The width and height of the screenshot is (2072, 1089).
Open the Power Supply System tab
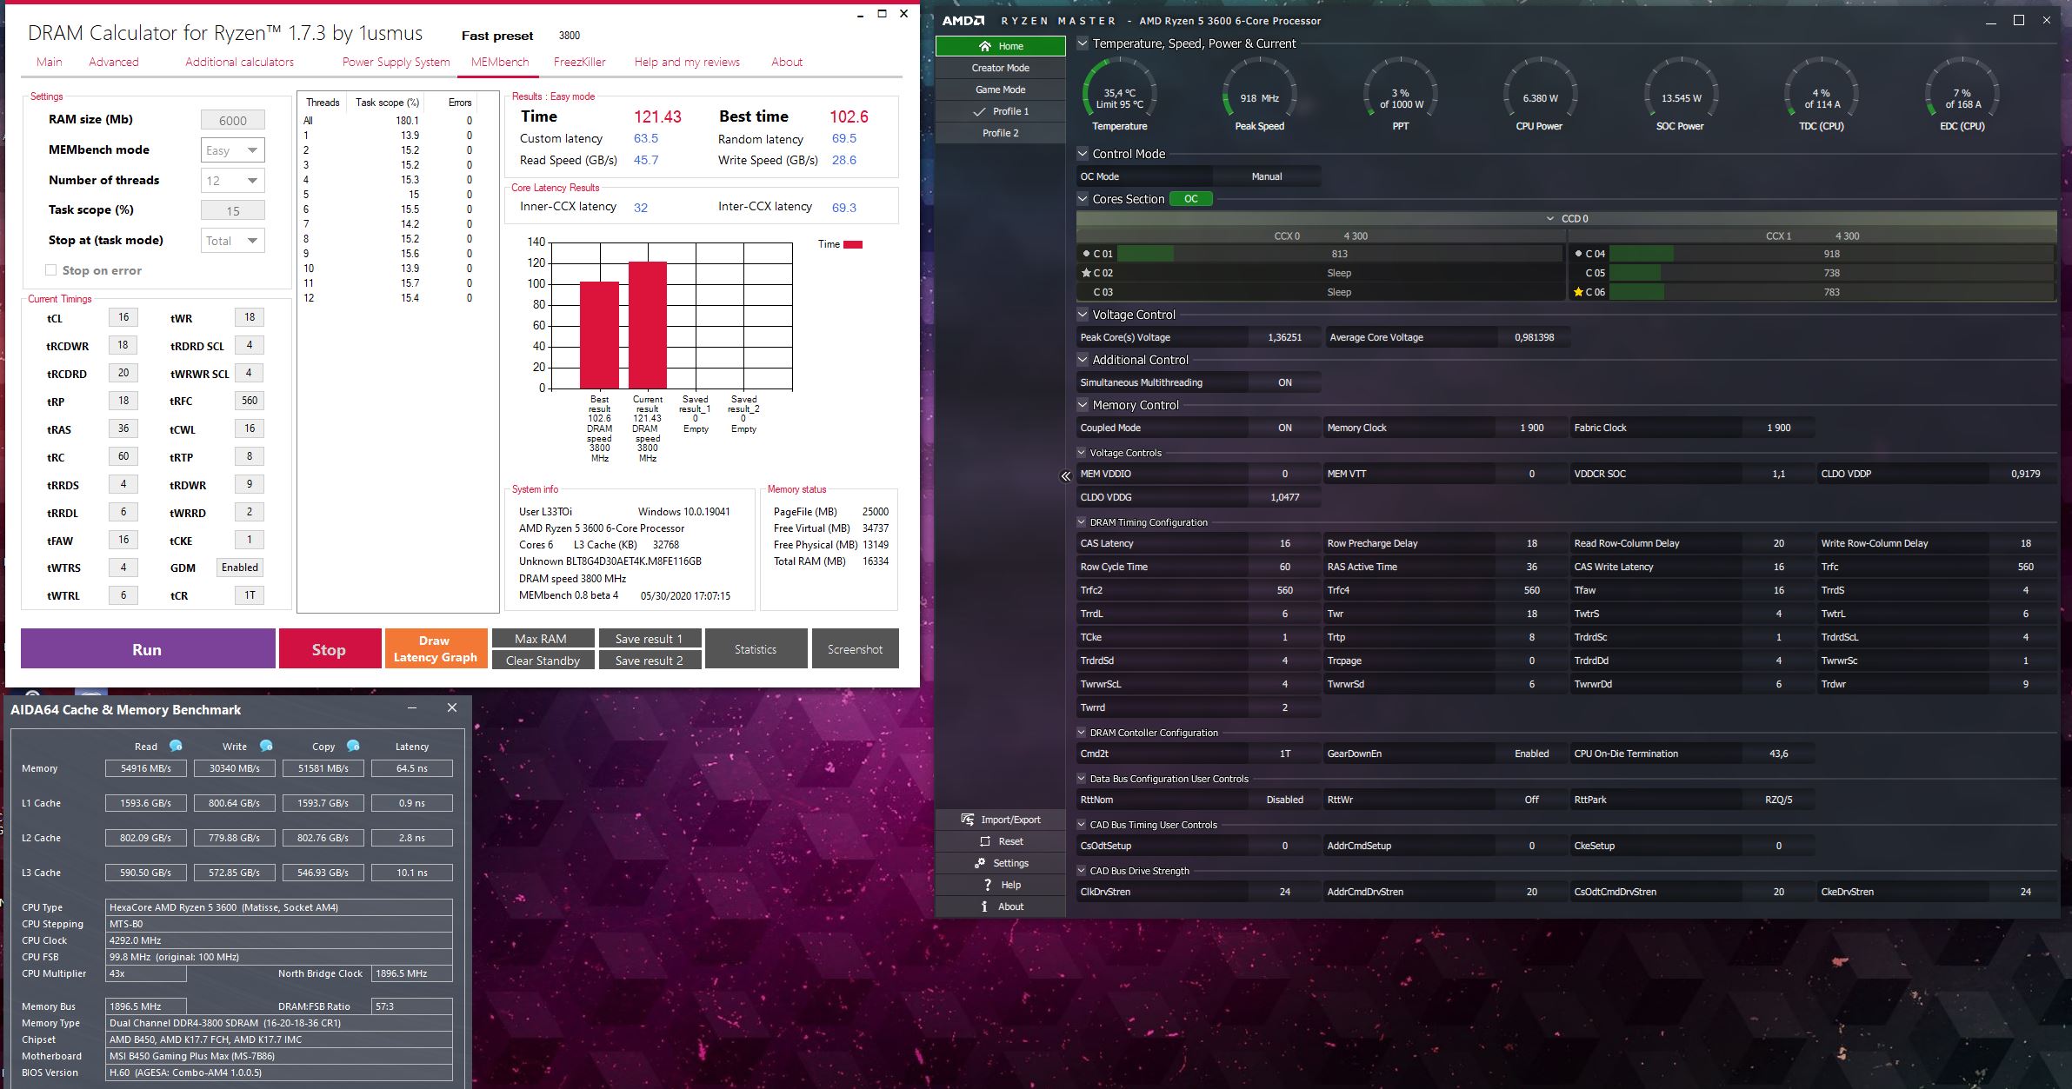[396, 62]
